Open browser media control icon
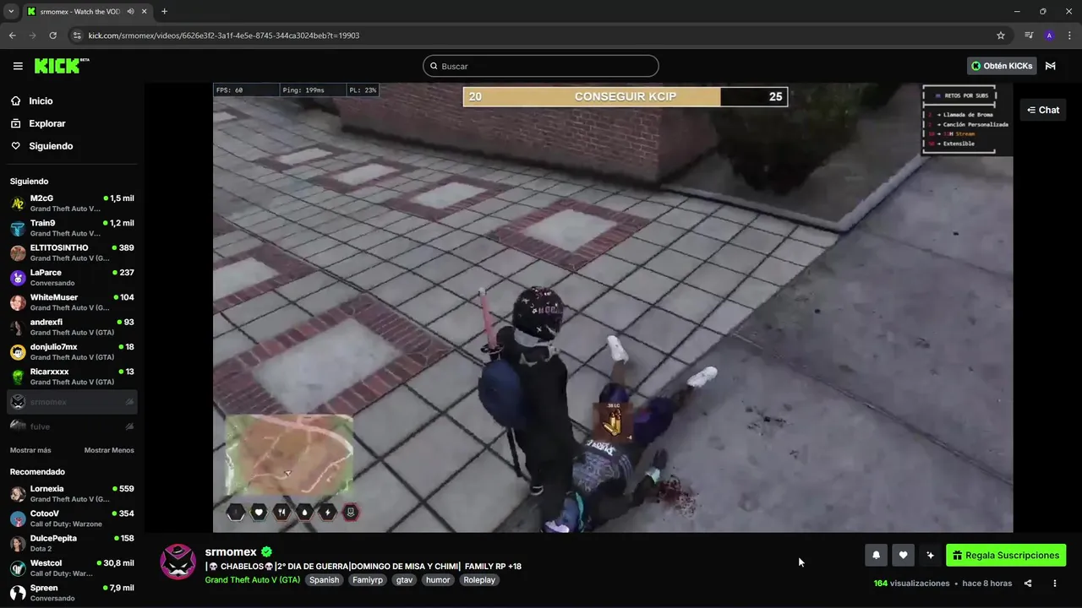Image resolution: width=1082 pixels, height=608 pixels. [x=1029, y=35]
